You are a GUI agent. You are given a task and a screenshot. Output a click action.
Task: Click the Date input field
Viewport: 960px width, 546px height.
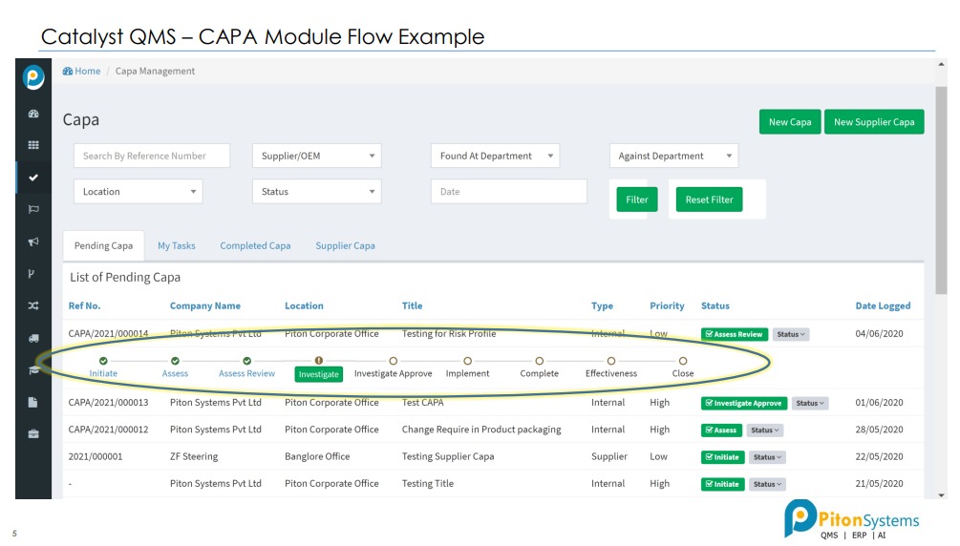click(509, 192)
